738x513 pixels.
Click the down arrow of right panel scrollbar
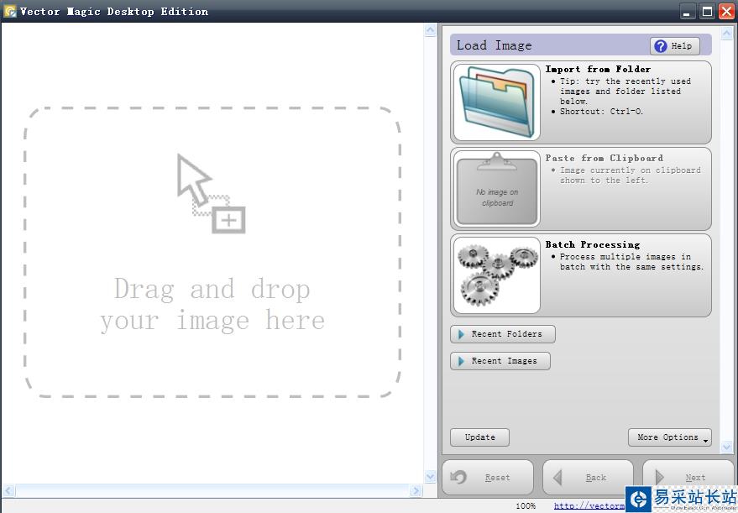(727, 447)
